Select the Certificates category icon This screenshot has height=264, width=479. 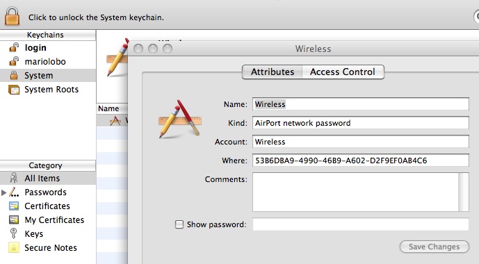point(14,206)
